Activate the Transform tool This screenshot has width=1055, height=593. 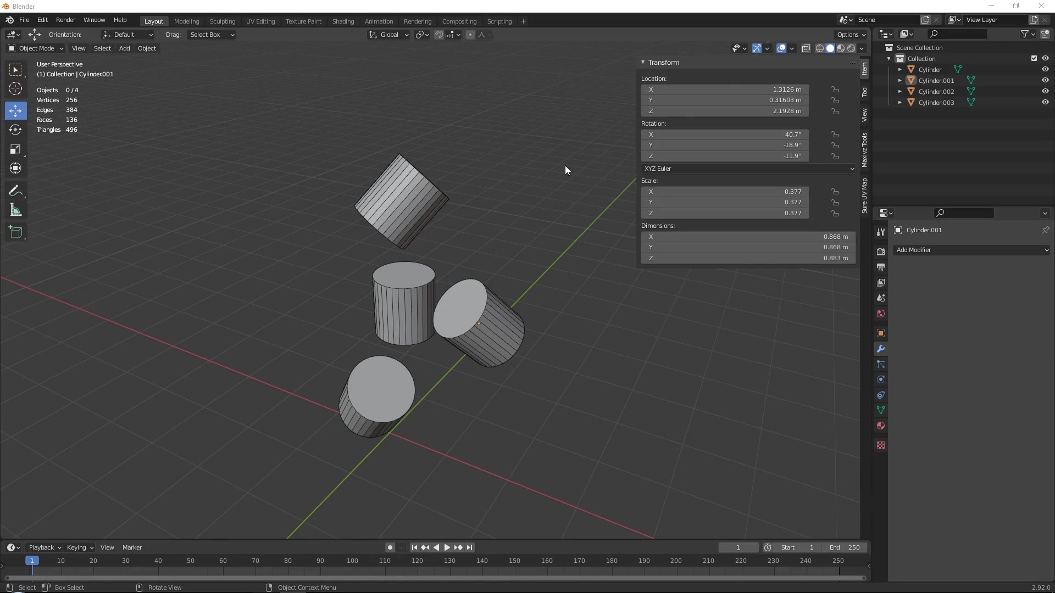coord(15,169)
